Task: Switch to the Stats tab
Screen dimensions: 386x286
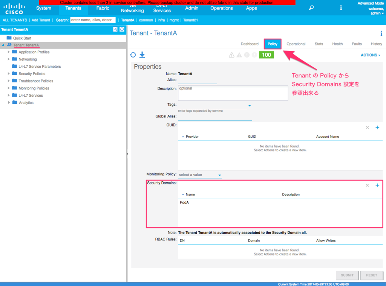Action: pos(319,44)
